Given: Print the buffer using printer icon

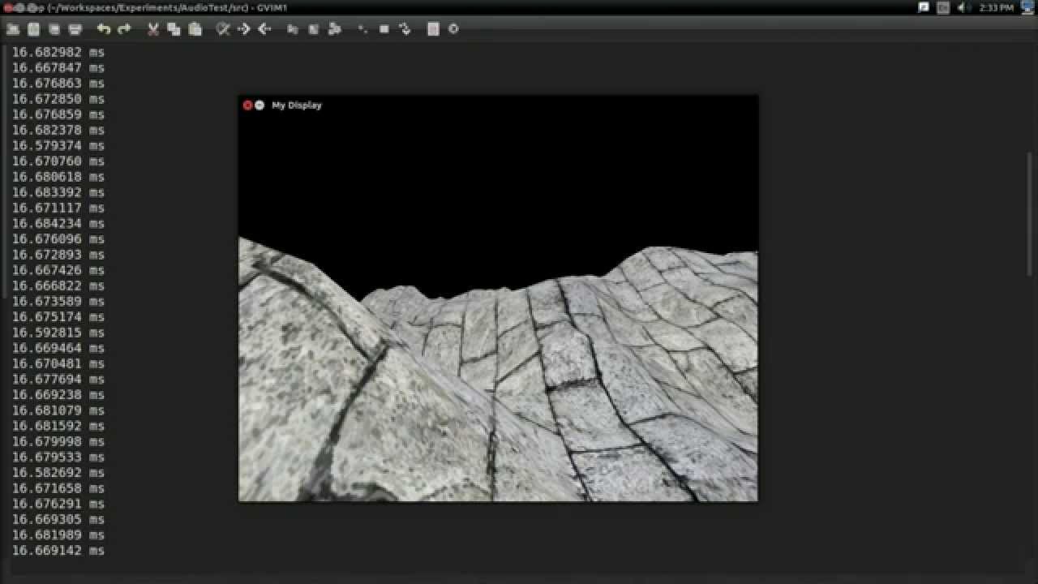Looking at the screenshot, I should pyautogui.click(x=75, y=29).
